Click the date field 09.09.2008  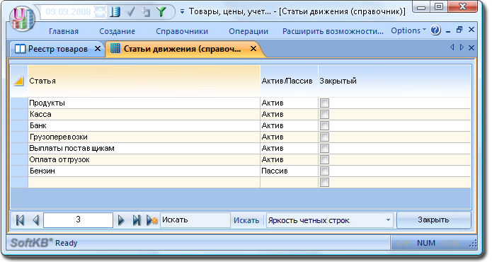click(x=68, y=12)
